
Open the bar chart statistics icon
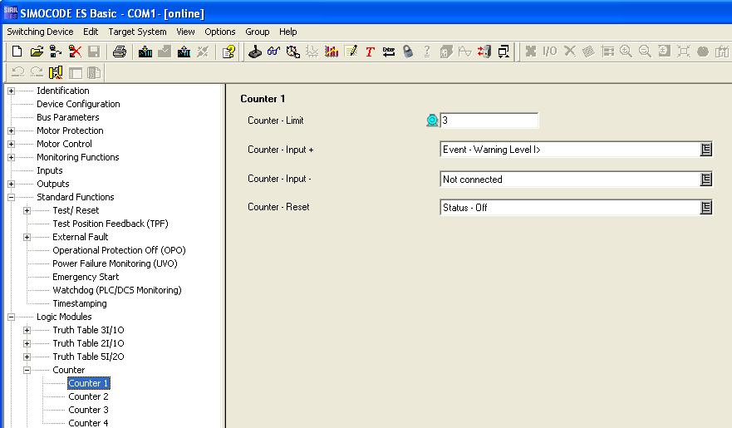[332, 52]
